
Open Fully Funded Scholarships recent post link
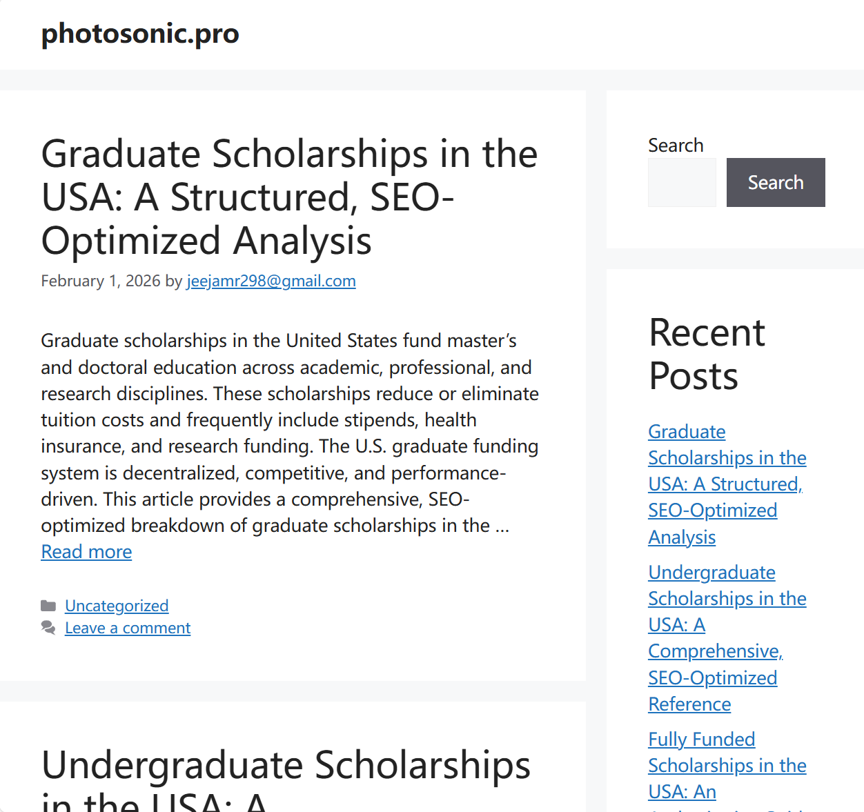click(x=726, y=766)
